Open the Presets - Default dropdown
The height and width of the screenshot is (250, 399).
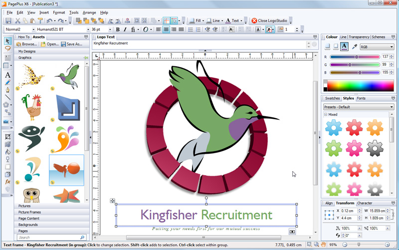click(359, 107)
